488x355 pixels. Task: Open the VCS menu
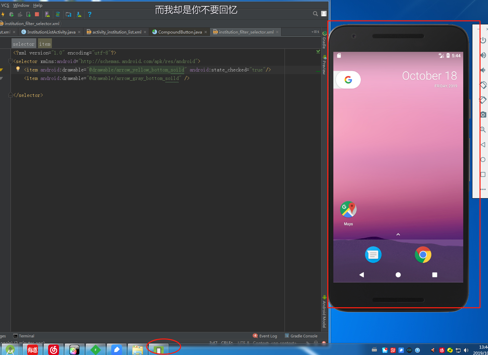tap(5, 5)
